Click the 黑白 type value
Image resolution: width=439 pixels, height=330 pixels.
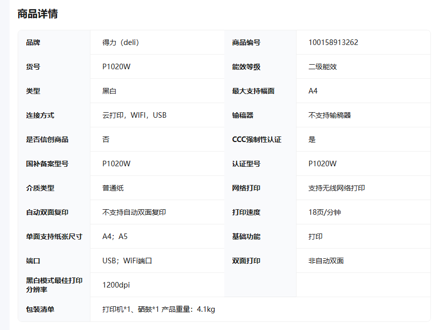[x=109, y=91]
